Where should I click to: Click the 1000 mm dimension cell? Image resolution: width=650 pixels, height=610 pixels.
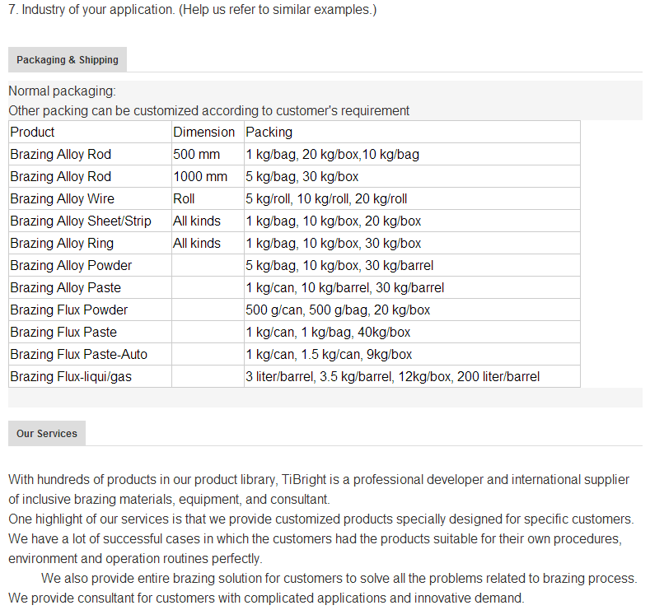[x=208, y=176]
